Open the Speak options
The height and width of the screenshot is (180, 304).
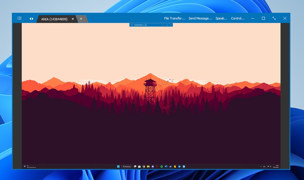click(221, 18)
